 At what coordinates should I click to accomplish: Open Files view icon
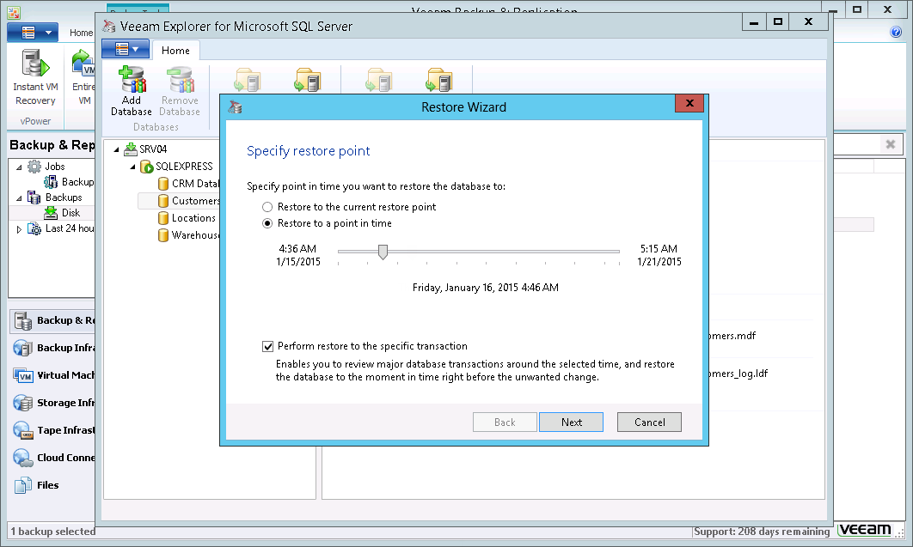click(22, 485)
